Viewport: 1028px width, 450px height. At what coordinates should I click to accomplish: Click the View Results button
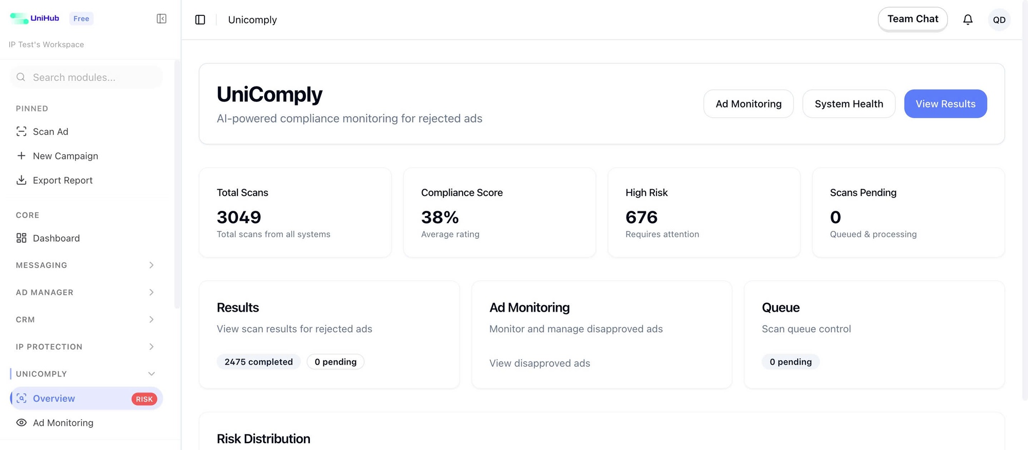click(945, 104)
